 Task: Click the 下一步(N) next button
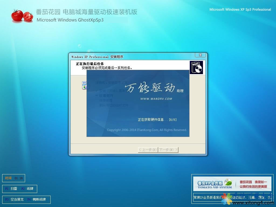[x=168, y=150]
